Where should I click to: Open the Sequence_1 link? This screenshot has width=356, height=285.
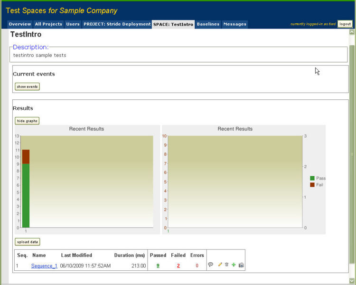point(44,266)
